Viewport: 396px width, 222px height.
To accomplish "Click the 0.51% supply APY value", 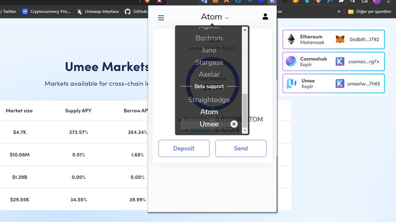I will tap(79, 155).
